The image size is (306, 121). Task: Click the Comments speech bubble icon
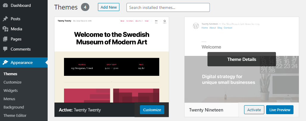pos(5,49)
